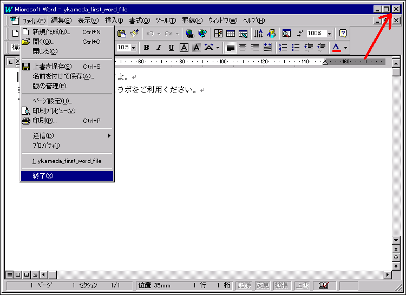Choose 名前を付けて保存(A) from File menu
Image resolution: width=406 pixels, height=295 pixels.
pos(67,76)
